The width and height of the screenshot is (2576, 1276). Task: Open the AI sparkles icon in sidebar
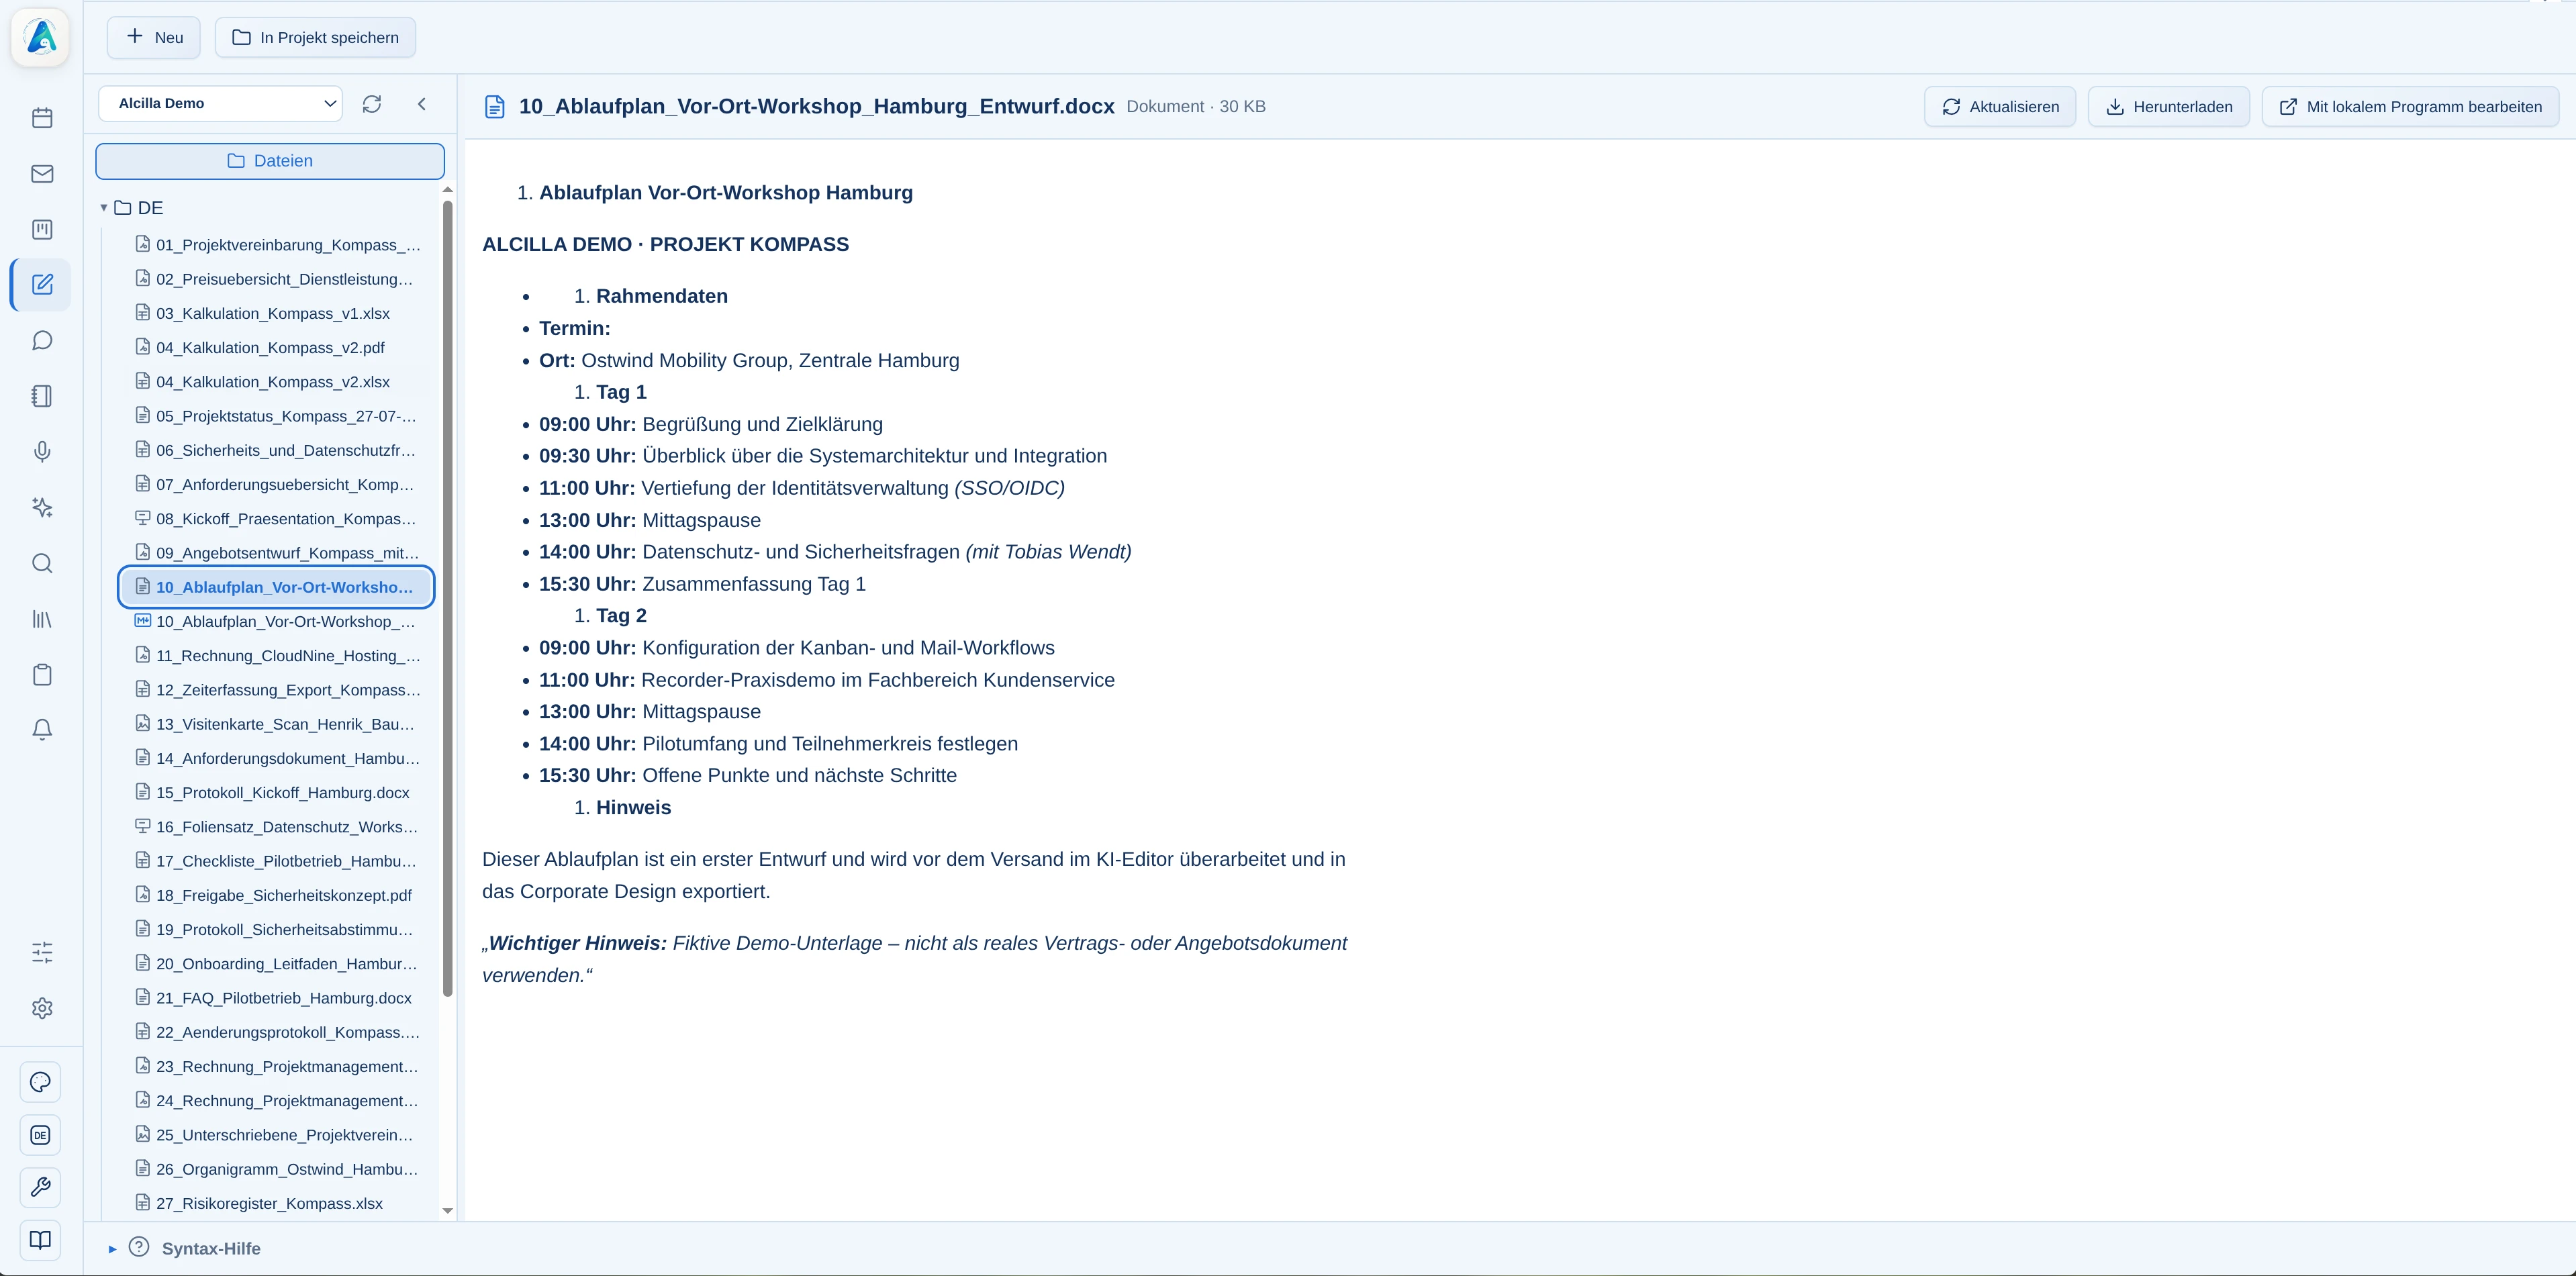point(42,508)
